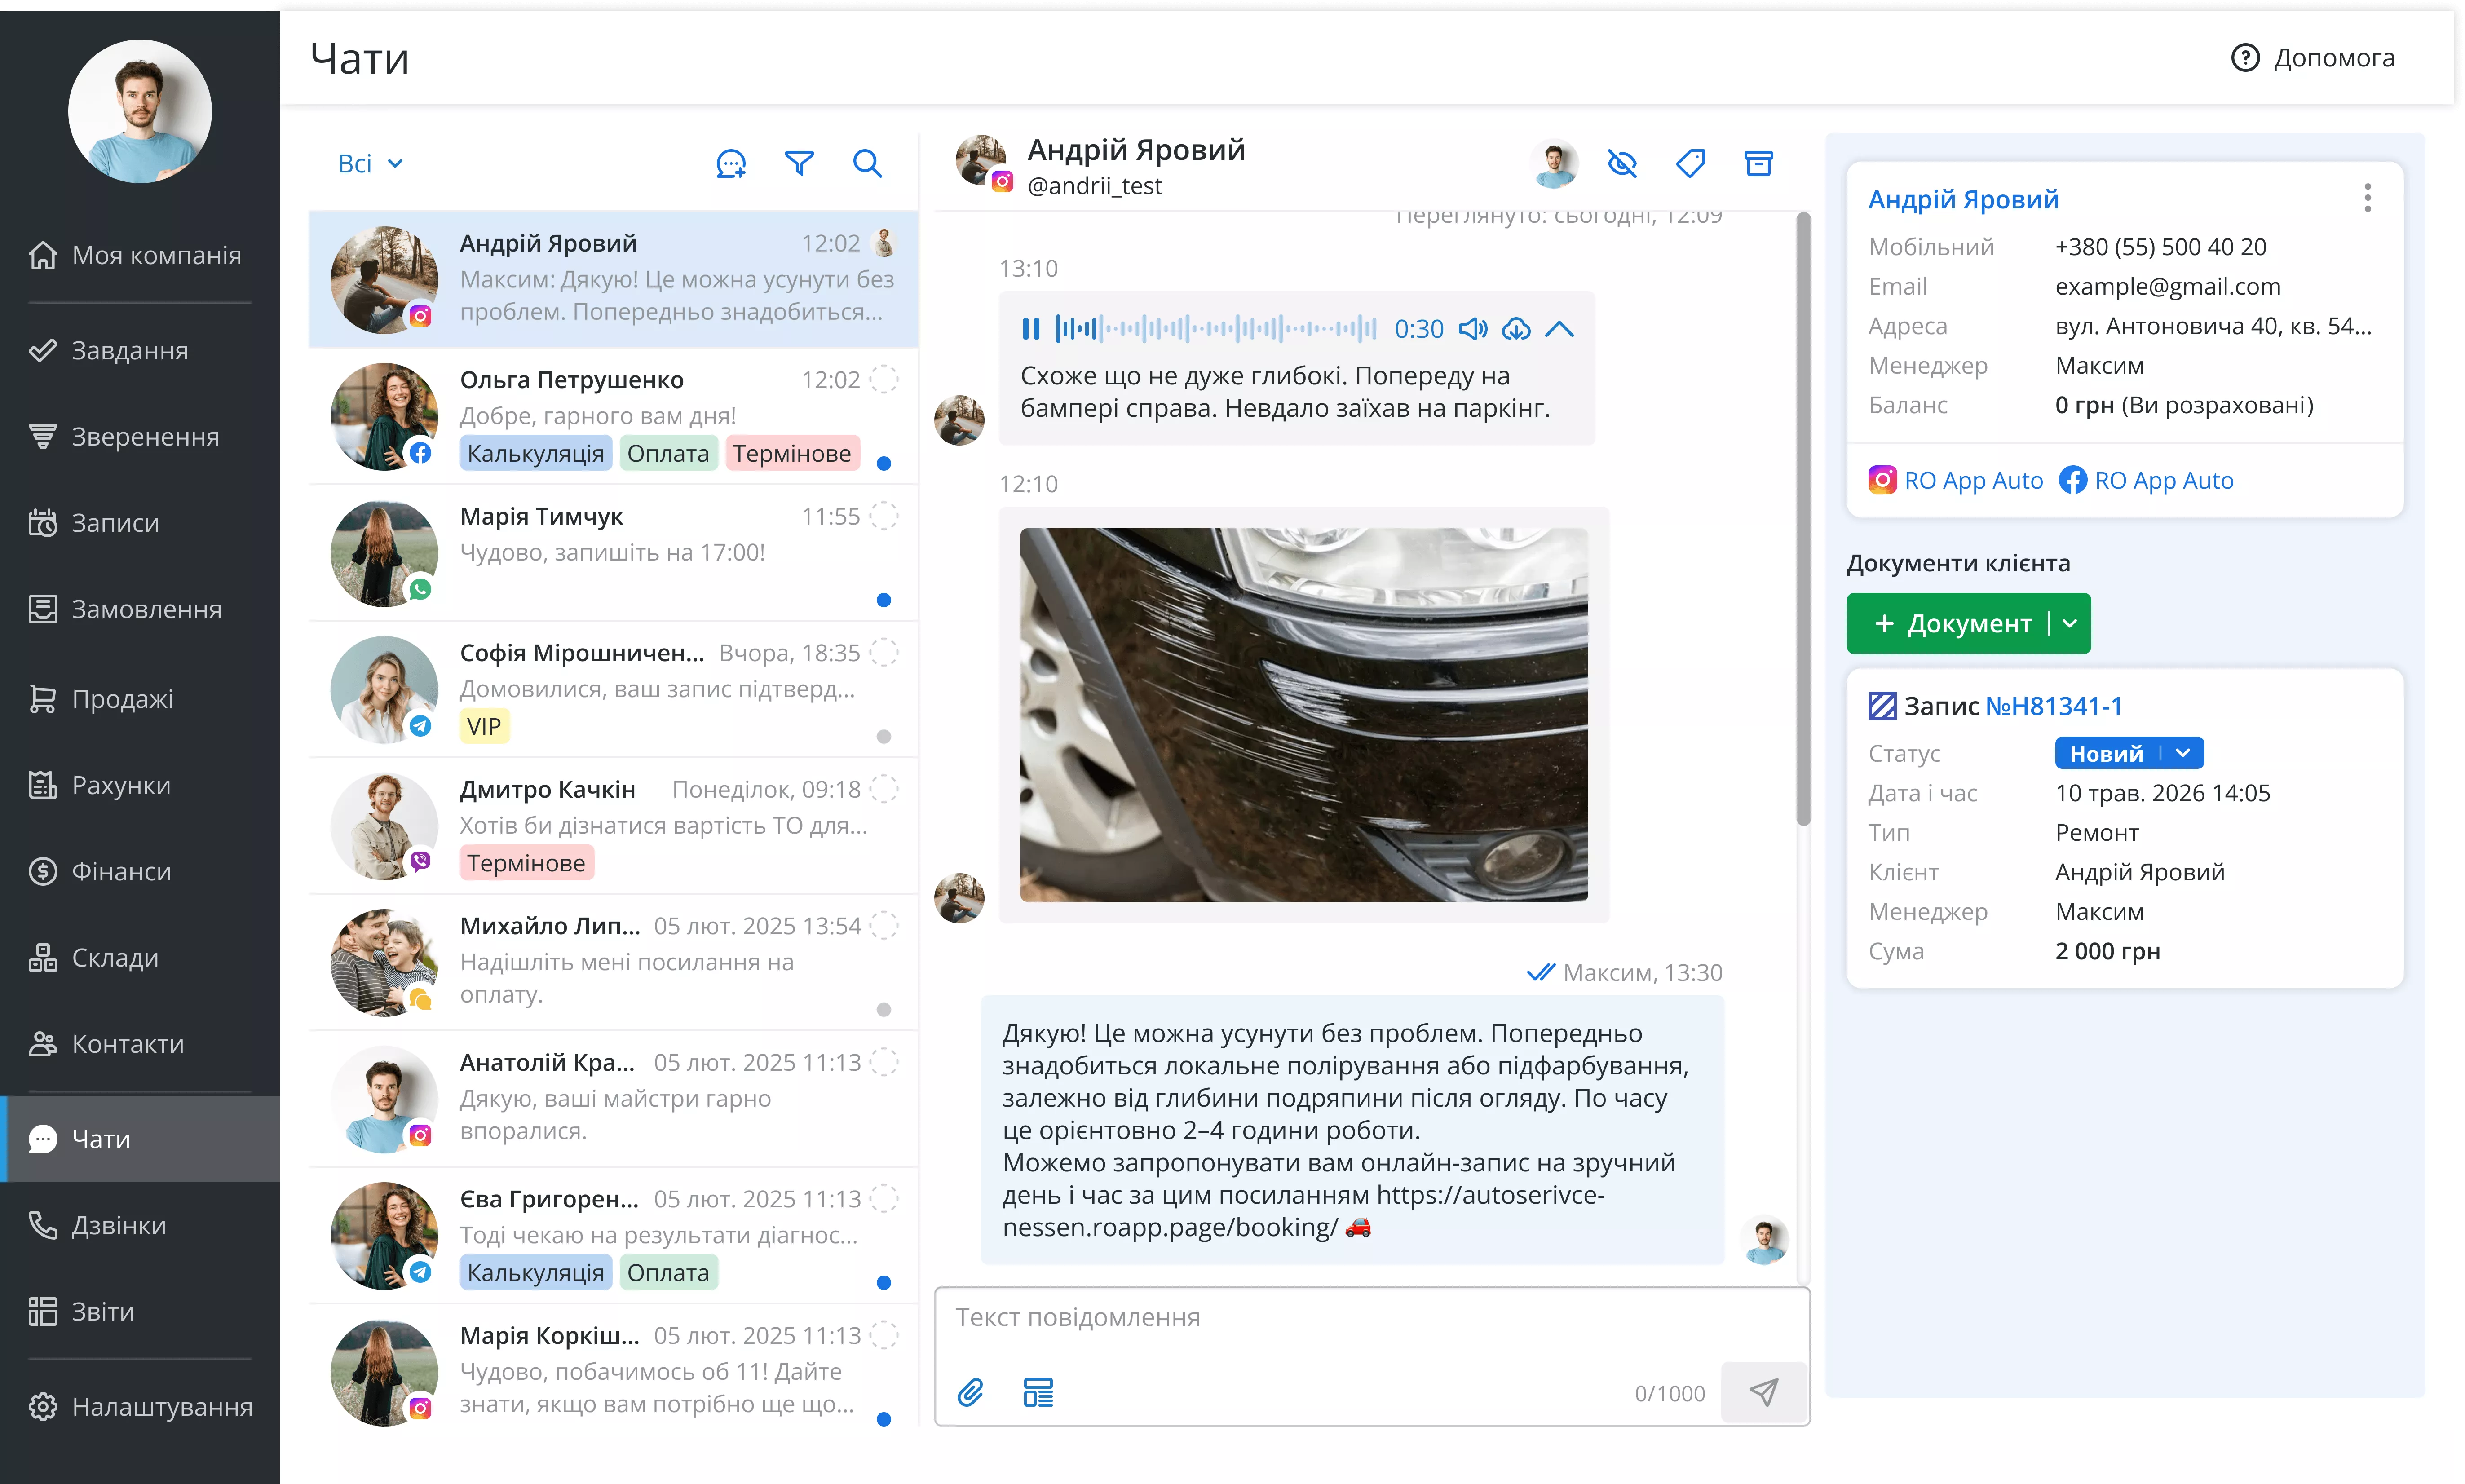
Task: Open chat with Михайло Лип...
Action: (x=613, y=963)
